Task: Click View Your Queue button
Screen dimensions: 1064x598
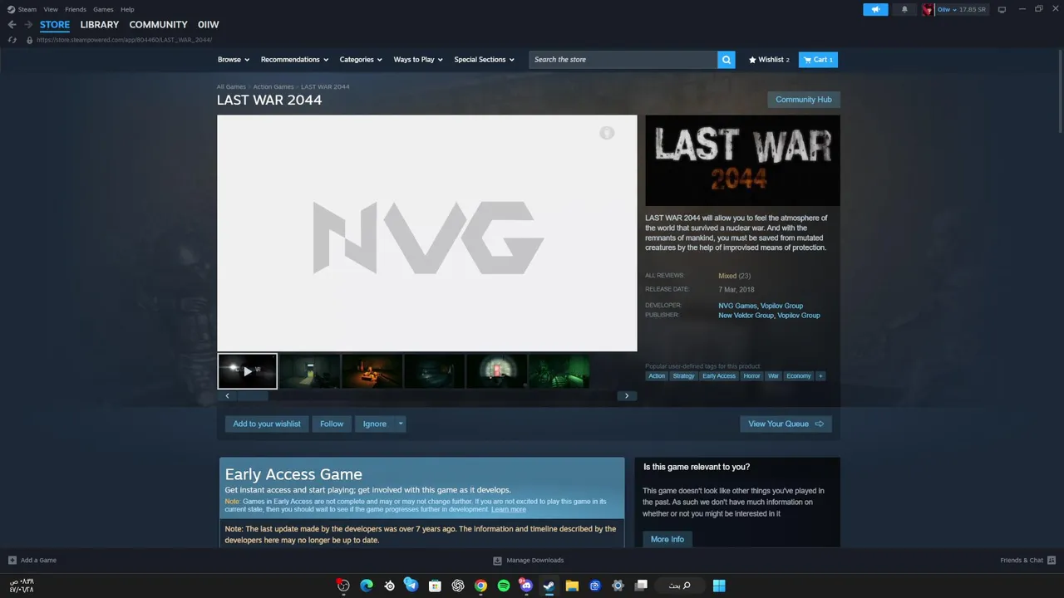Action: click(786, 424)
